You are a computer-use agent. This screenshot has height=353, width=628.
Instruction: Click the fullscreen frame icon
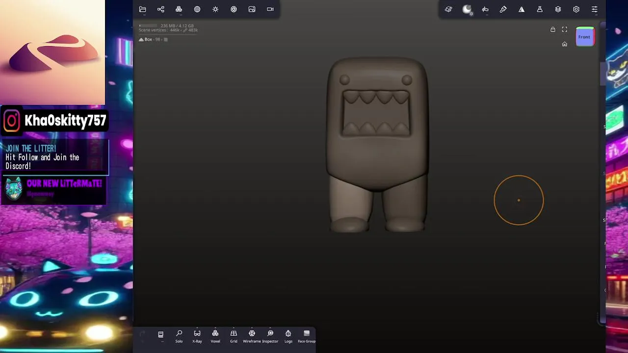[565, 29]
